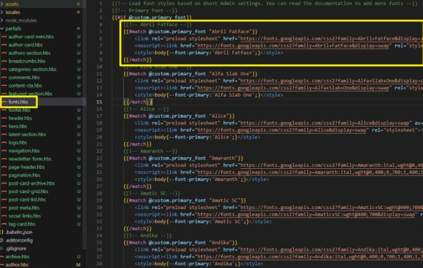Open author.hbs file
423x268 pixels.
click(17, 264)
